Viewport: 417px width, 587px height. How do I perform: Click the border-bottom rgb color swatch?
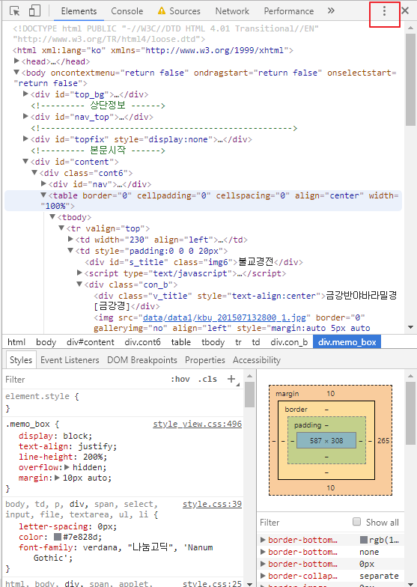(x=364, y=540)
